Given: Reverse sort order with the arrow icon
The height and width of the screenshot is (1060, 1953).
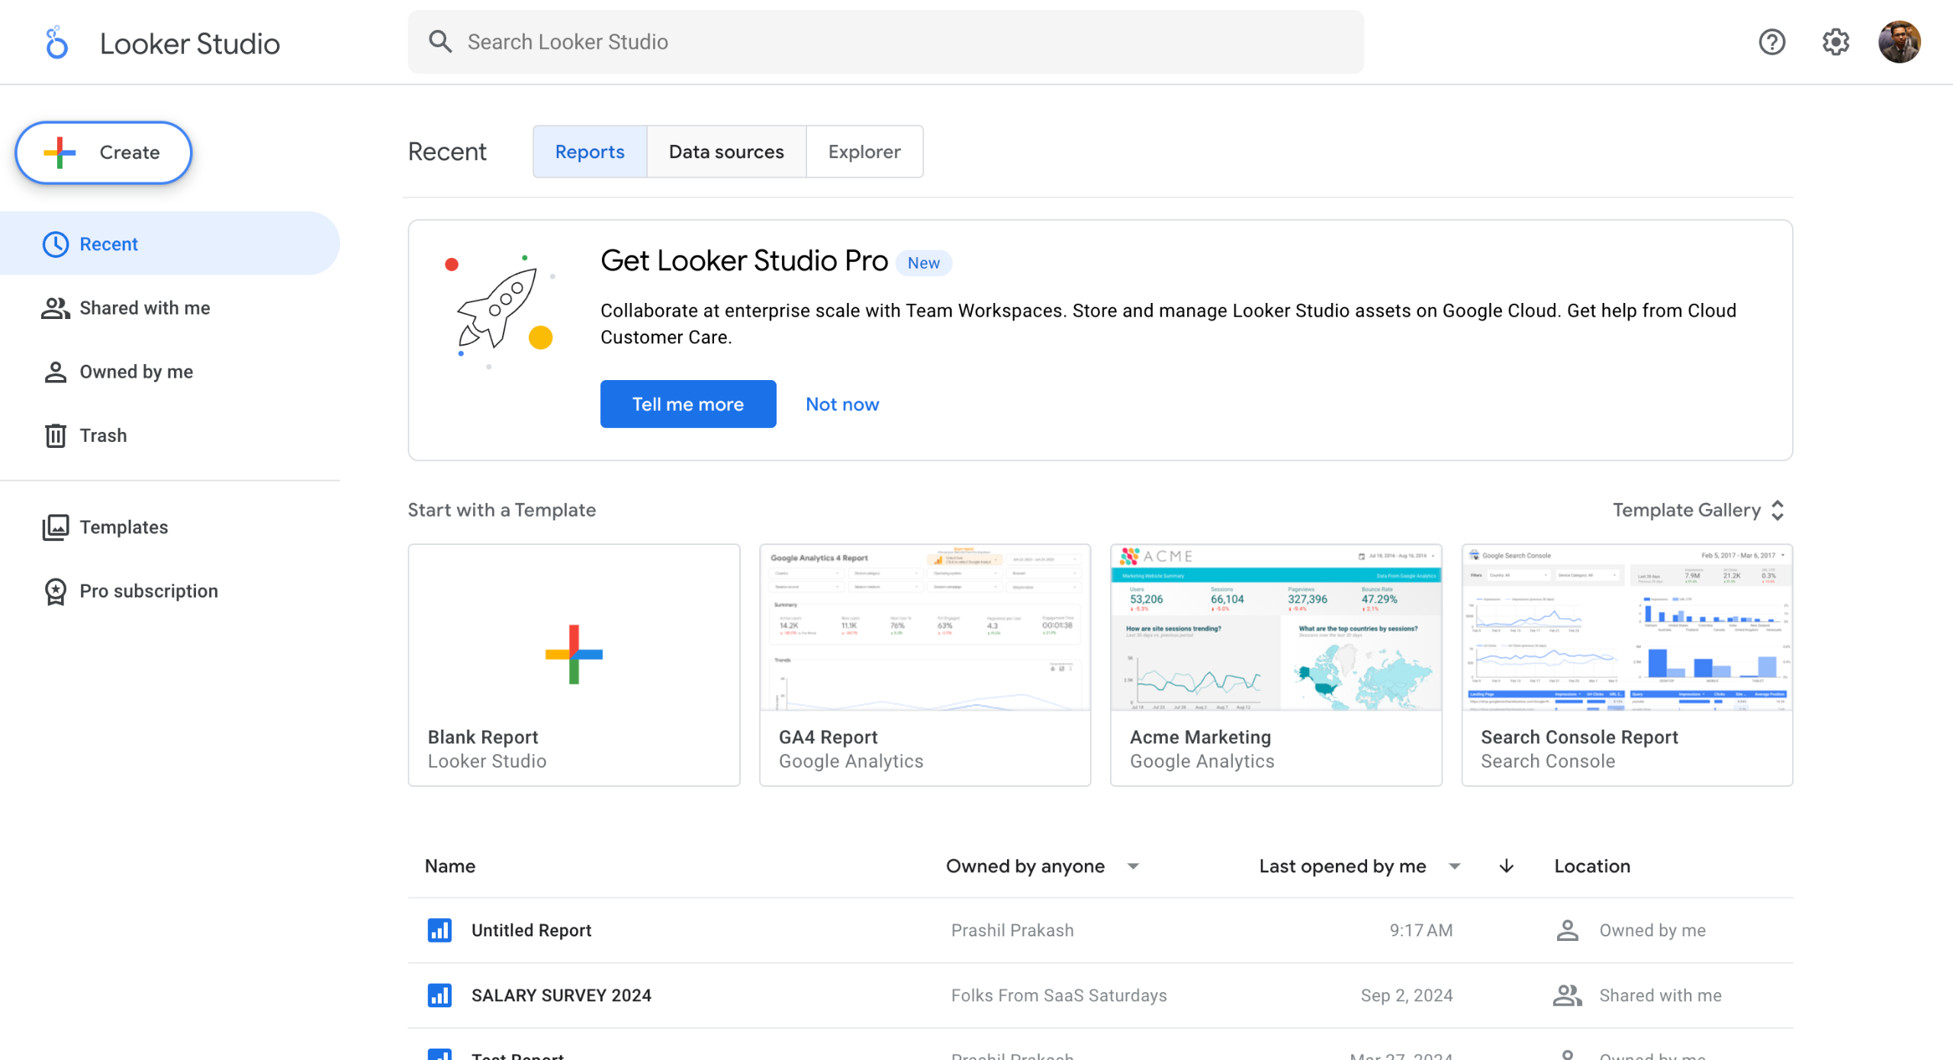Looking at the screenshot, I should (x=1506, y=866).
